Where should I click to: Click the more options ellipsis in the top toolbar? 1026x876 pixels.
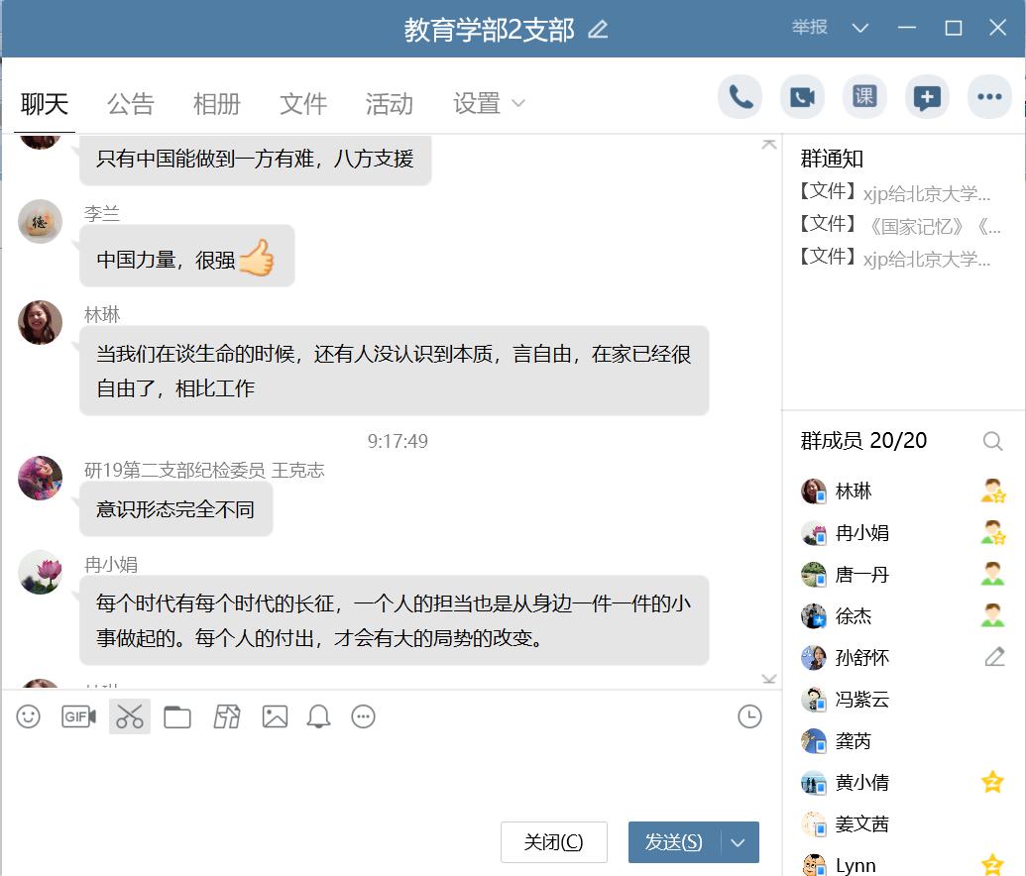[989, 96]
